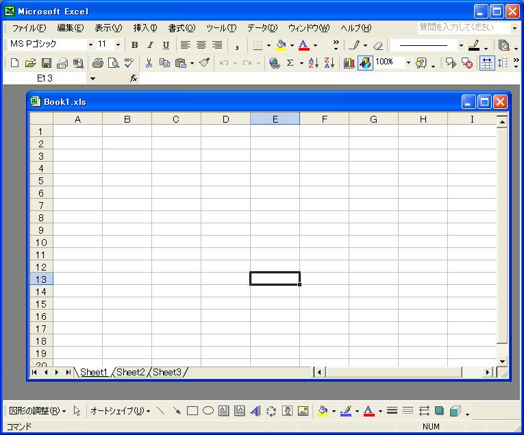Open the font size dropdown
Image resolution: width=524 pixels, height=435 pixels.
point(118,45)
